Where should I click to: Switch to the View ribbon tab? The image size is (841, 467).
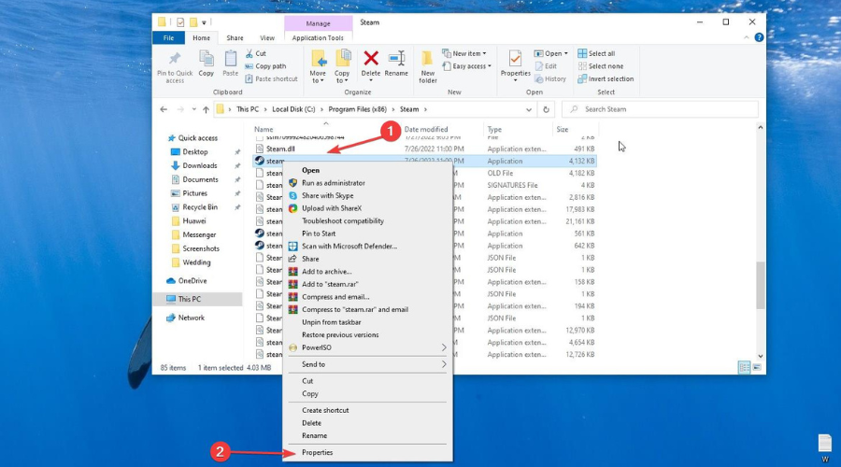[267, 38]
